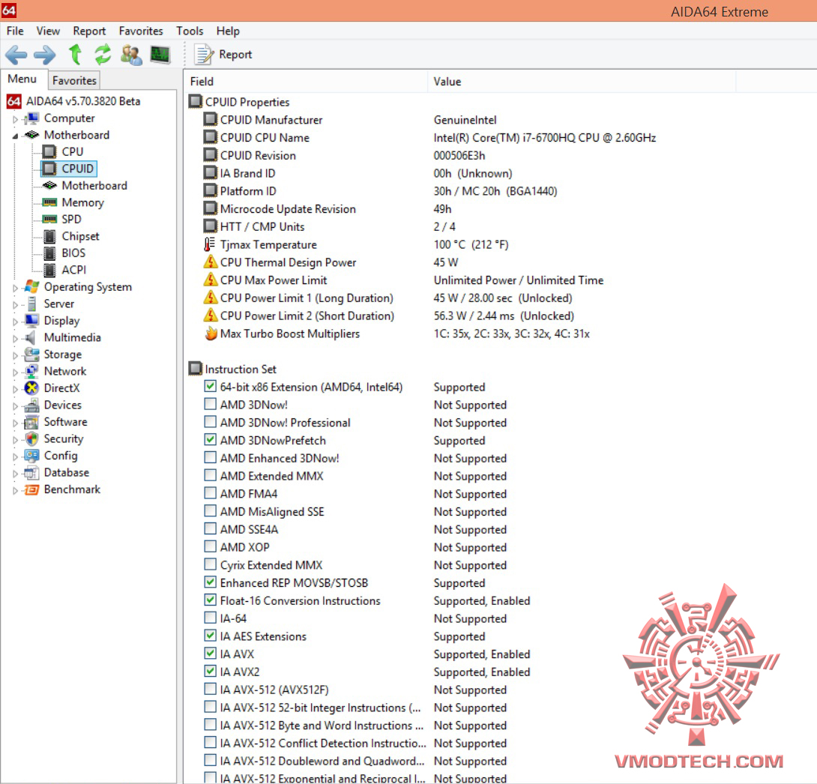Toggle the IA AVX2 checkbox

tap(210, 671)
